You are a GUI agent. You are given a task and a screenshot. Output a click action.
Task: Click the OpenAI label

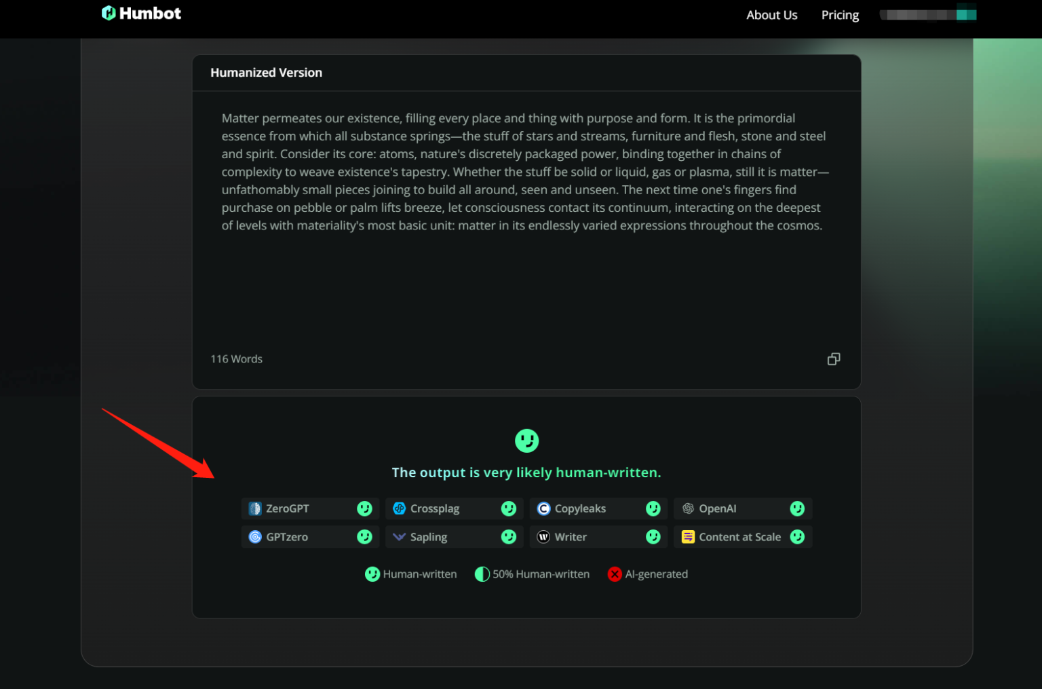[718, 508]
